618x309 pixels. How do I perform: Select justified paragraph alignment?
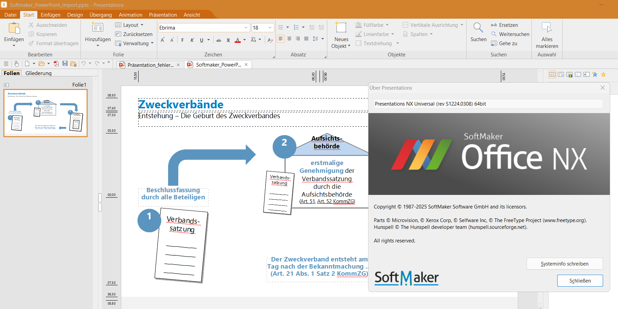306,39
